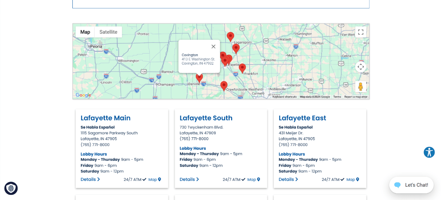
Task: Open the accessibility widget icon
Action: tap(429, 152)
